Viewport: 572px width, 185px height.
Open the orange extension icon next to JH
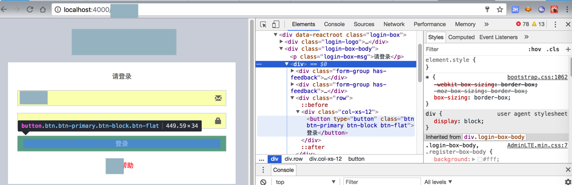(528, 9)
